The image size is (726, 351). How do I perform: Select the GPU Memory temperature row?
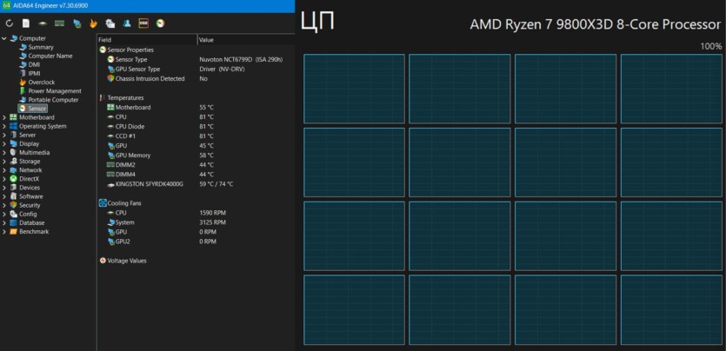click(x=196, y=156)
